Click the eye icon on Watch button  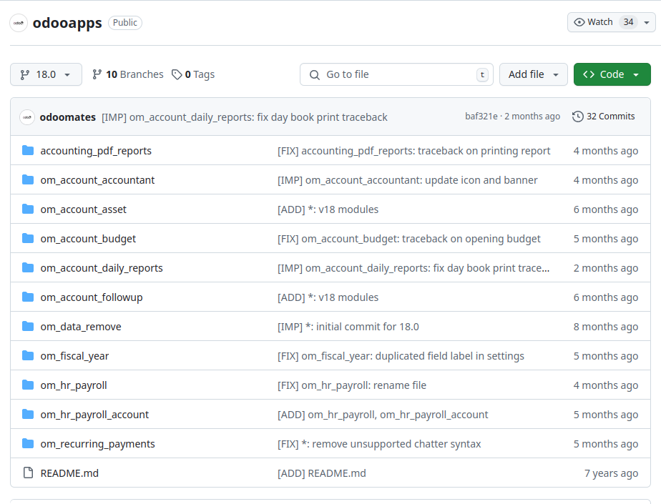click(x=579, y=22)
